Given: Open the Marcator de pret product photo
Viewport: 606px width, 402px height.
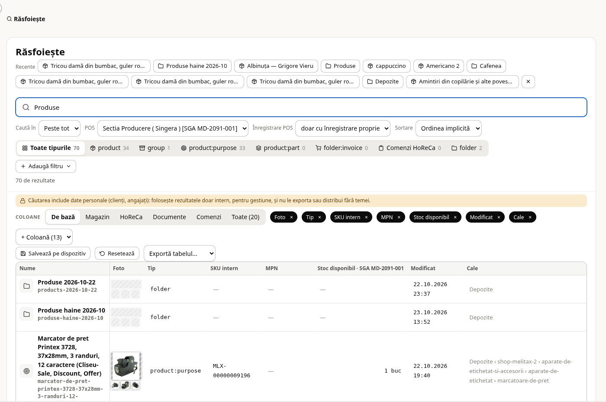Looking at the screenshot, I should coord(126,366).
